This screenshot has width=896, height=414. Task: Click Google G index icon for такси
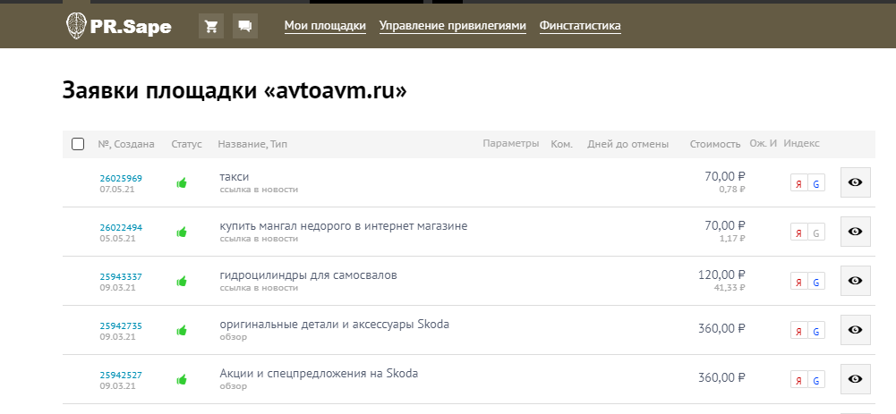[816, 182]
